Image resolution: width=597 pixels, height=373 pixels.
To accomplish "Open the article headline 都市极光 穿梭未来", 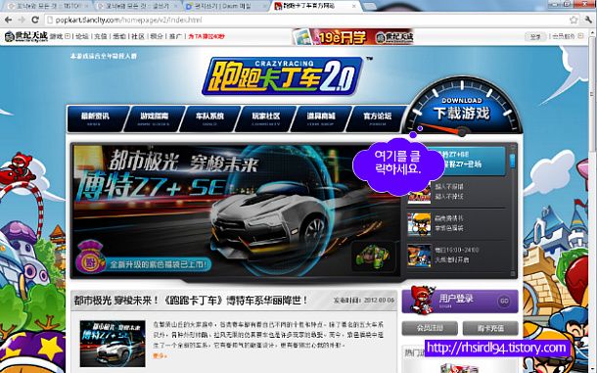I will coord(191,301).
